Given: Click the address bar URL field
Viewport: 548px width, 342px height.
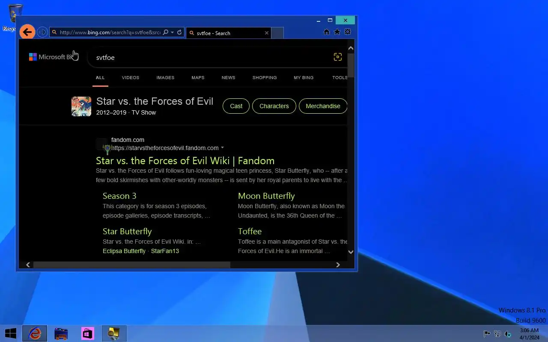Looking at the screenshot, I should point(110,32).
